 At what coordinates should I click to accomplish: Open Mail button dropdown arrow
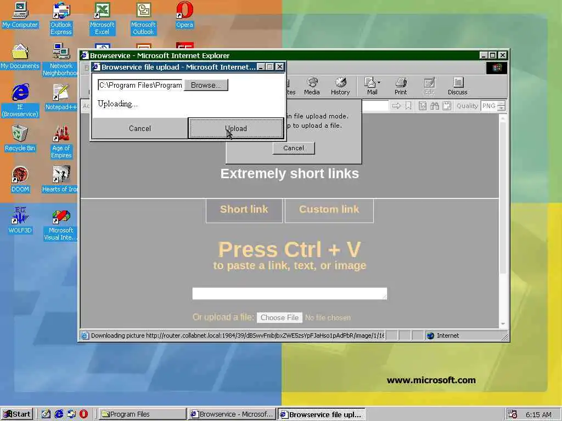[x=379, y=82]
